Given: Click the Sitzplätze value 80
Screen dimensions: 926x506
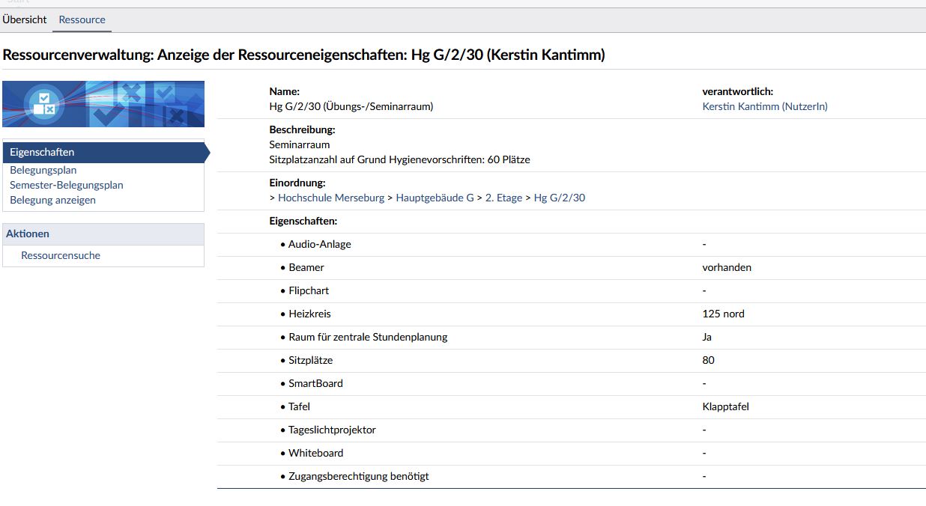Looking at the screenshot, I should tap(708, 360).
